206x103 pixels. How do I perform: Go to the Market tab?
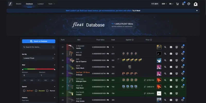coord(19,4)
